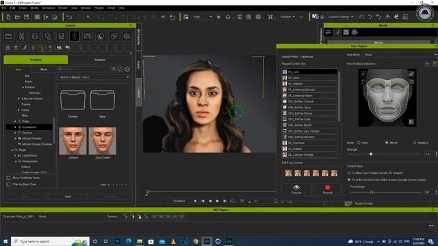Enable Filter by Base Type checkbox
The width and height of the screenshot is (438, 246).
coord(8,184)
